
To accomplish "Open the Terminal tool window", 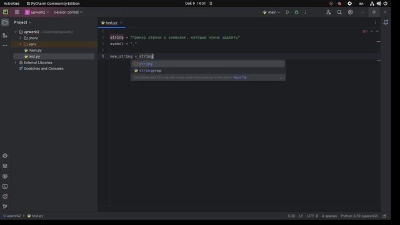I will coord(5,186).
